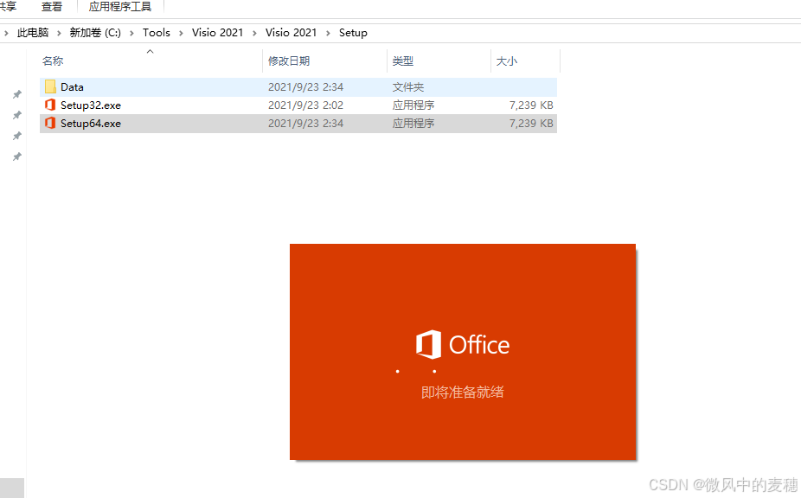801x498 pixels.
Task: Open the 共享 ribbon tab
Action: click(x=8, y=7)
